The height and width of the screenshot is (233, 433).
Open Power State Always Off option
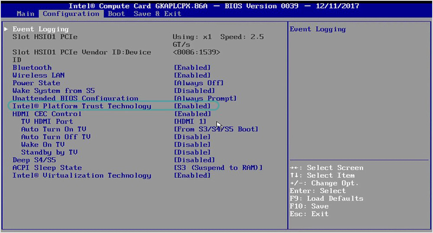[x=198, y=83]
